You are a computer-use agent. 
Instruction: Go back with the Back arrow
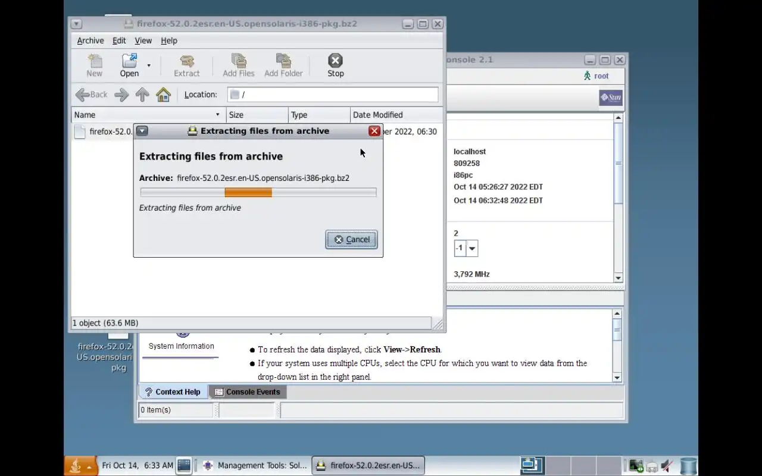(92, 95)
